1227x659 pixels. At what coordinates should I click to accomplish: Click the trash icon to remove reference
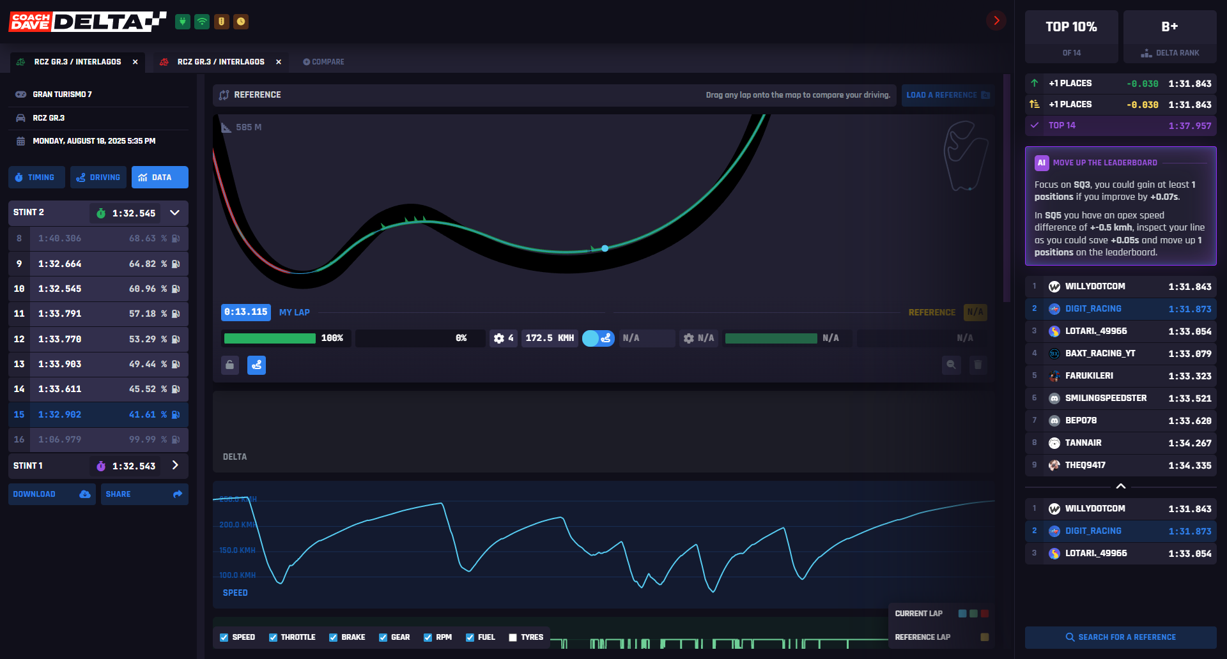tap(978, 365)
